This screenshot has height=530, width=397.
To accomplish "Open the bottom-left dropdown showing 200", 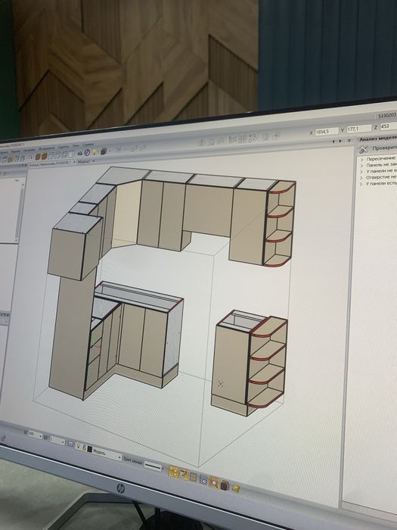I will (x=35, y=435).
